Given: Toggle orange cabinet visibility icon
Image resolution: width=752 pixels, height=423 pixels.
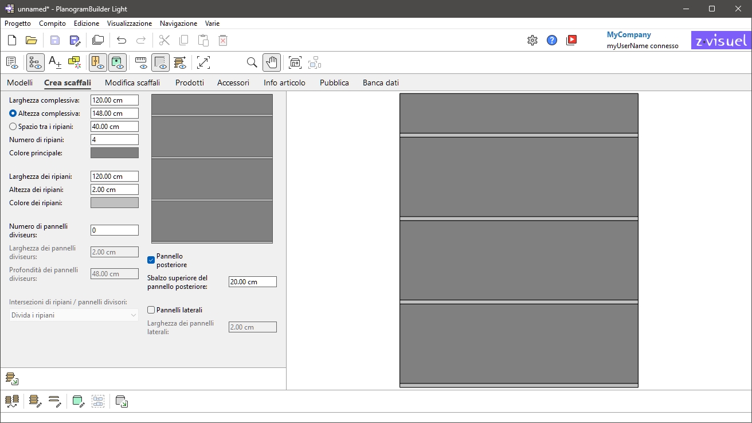Looking at the screenshot, I should click(x=98, y=62).
